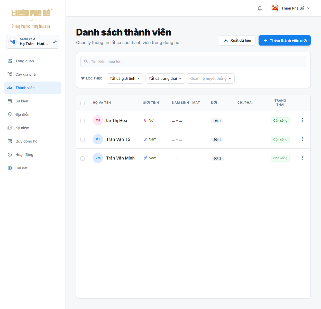This screenshot has height=309, width=321.
Task: Click Thêm thành viên mới button
Action: click(285, 40)
